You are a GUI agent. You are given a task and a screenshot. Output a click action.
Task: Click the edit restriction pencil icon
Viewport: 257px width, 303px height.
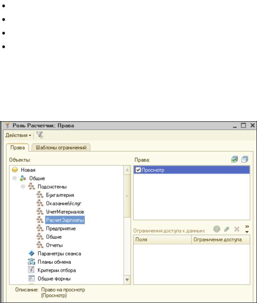[227, 229]
